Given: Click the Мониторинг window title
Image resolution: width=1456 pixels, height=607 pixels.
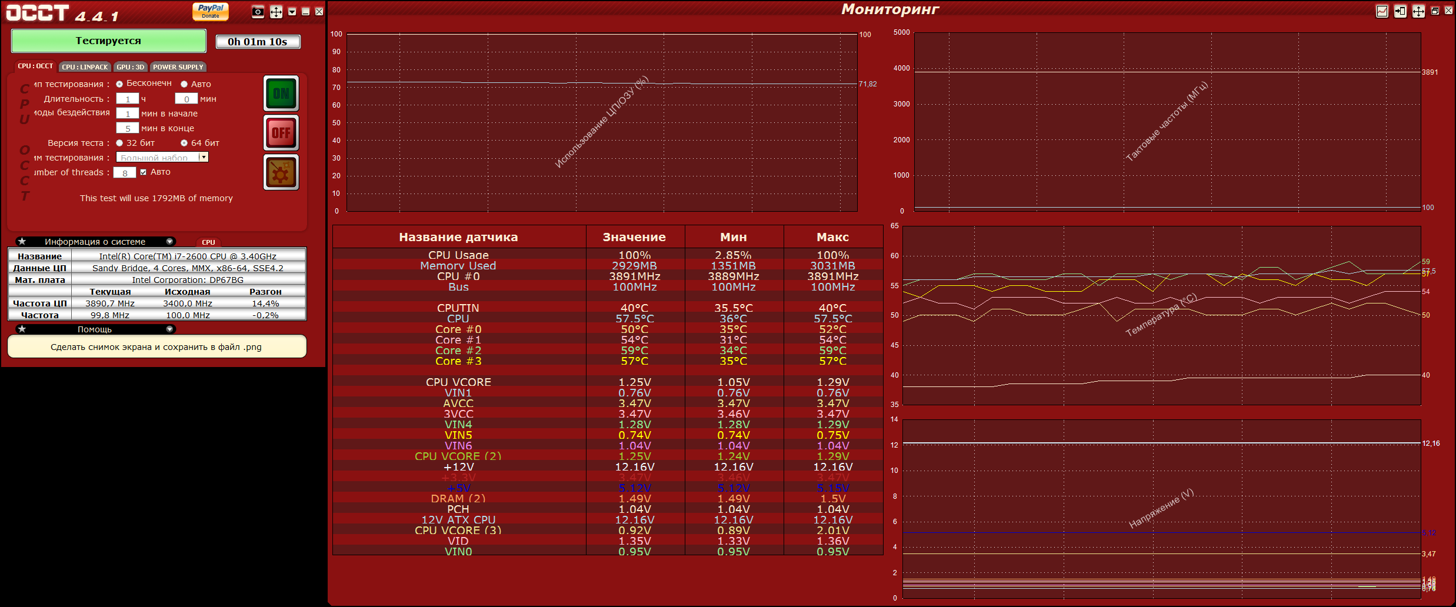Looking at the screenshot, I should [x=890, y=9].
